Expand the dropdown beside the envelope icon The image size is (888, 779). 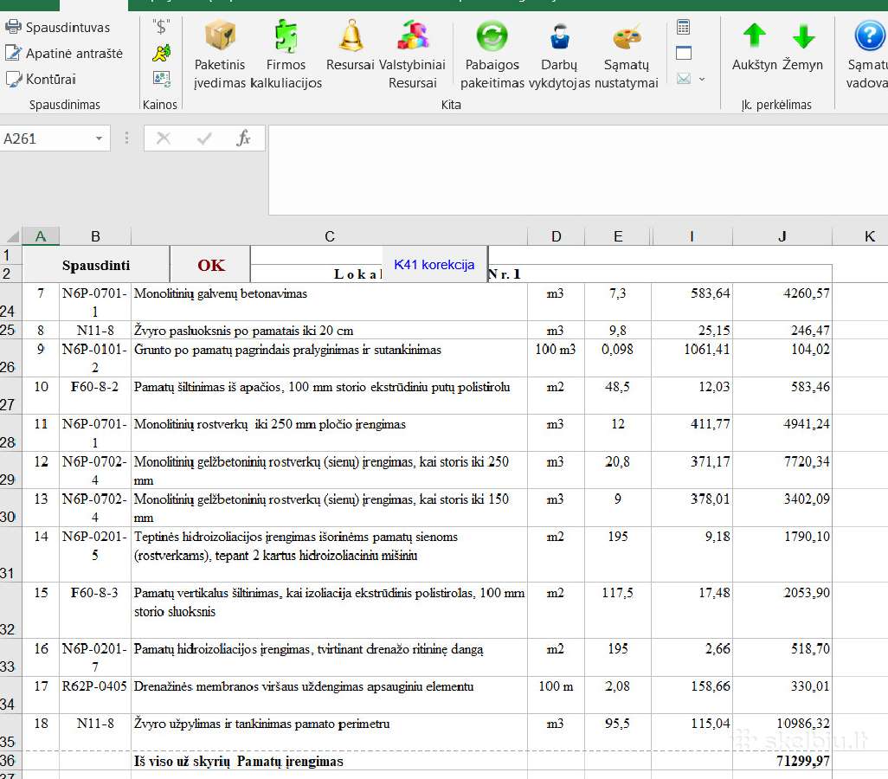[702, 79]
